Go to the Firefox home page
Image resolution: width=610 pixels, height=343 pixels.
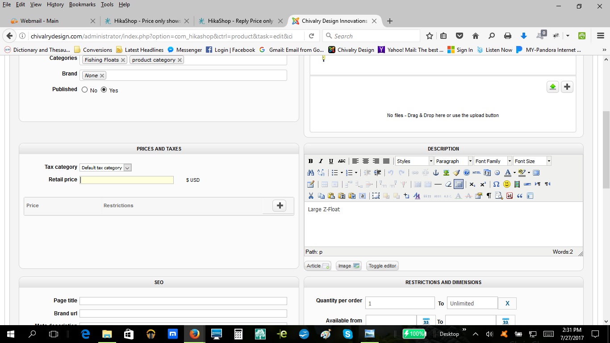476,36
